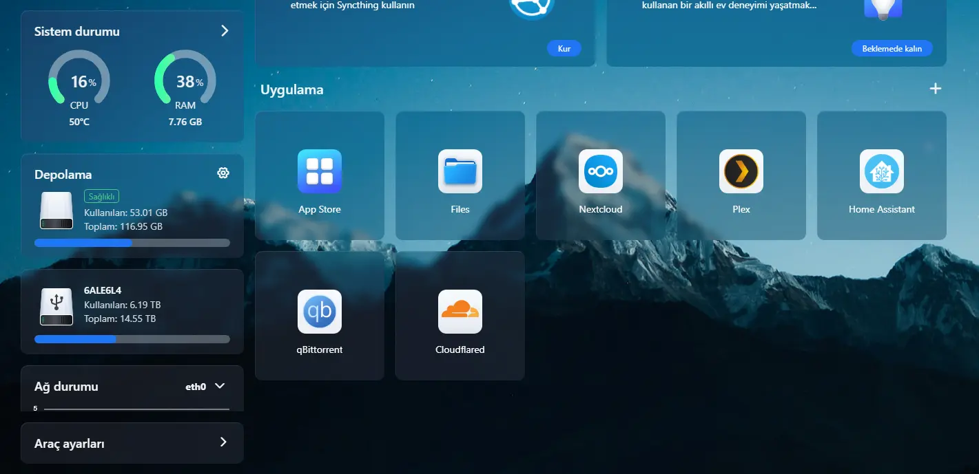Open the Home Assistant app
979x474 pixels.
click(x=882, y=175)
